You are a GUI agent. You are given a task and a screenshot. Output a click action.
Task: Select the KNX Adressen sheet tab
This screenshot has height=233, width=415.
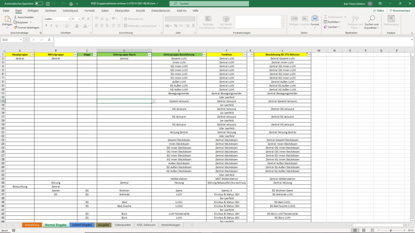click(146, 225)
